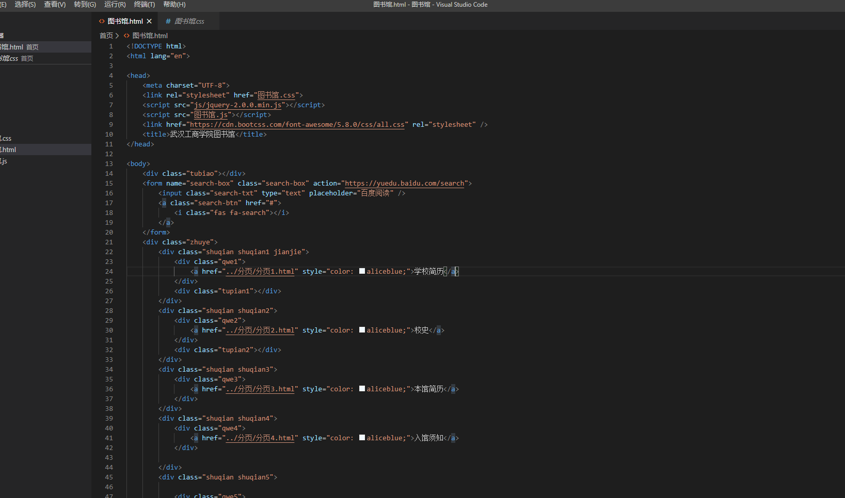Open the aliceblue color swatch on 学校简历 line
This screenshot has width=845, height=498.
pyautogui.click(x=362, y=271)
